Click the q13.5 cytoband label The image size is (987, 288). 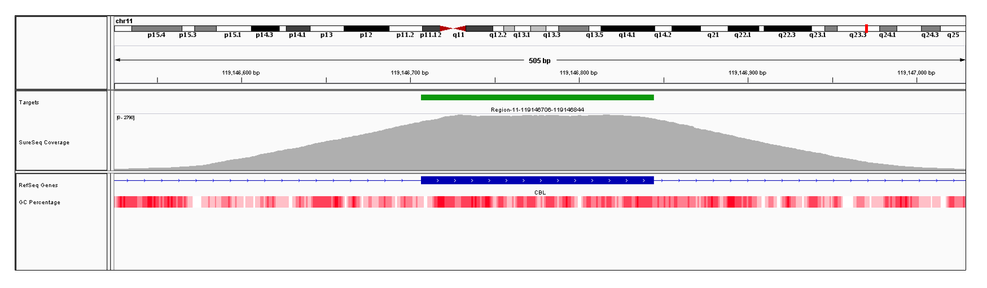594,35
